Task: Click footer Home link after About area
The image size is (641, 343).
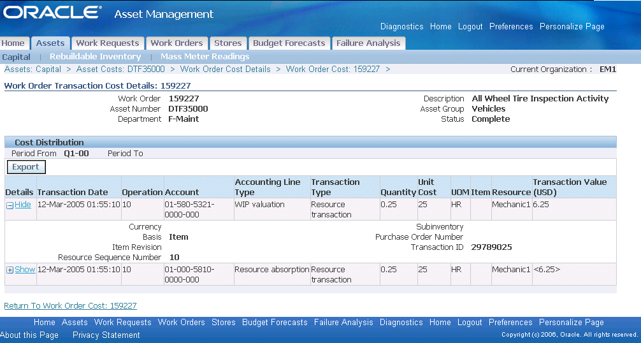Action: click(x=44, y=322)
